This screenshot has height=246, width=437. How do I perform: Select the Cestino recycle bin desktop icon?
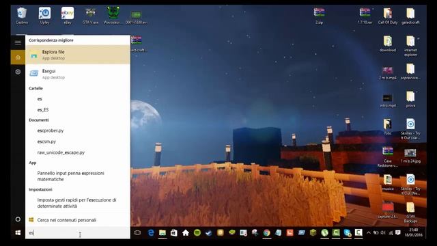[22, 16]
